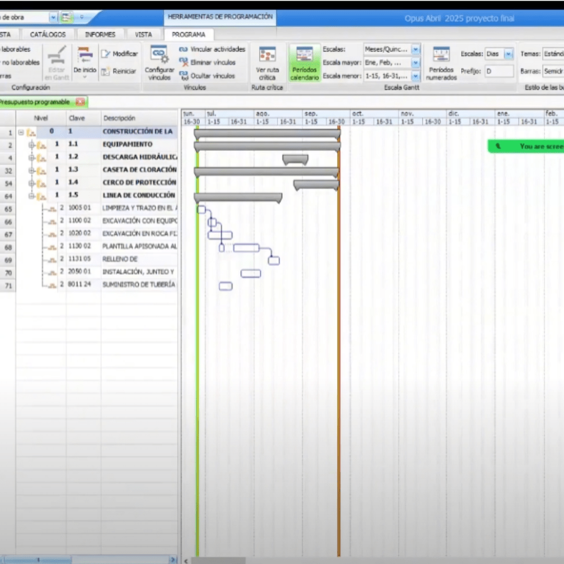Screen dimensions: 564x564
Task: Click Vincular actividades icon
Action: coord(184,49)
